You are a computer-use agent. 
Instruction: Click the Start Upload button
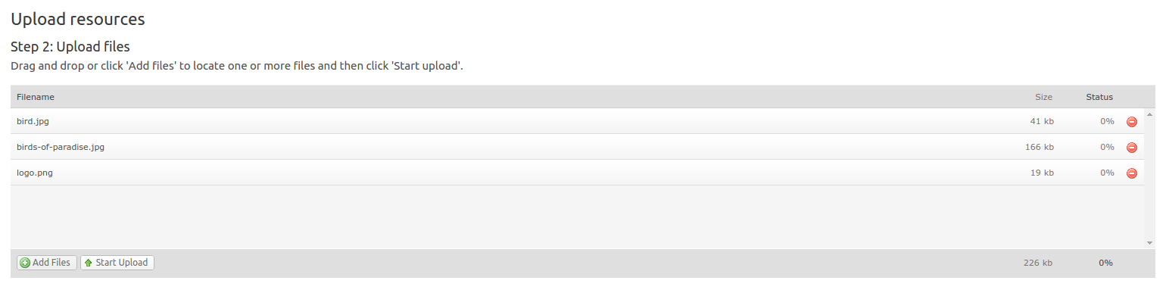[117, 263]
